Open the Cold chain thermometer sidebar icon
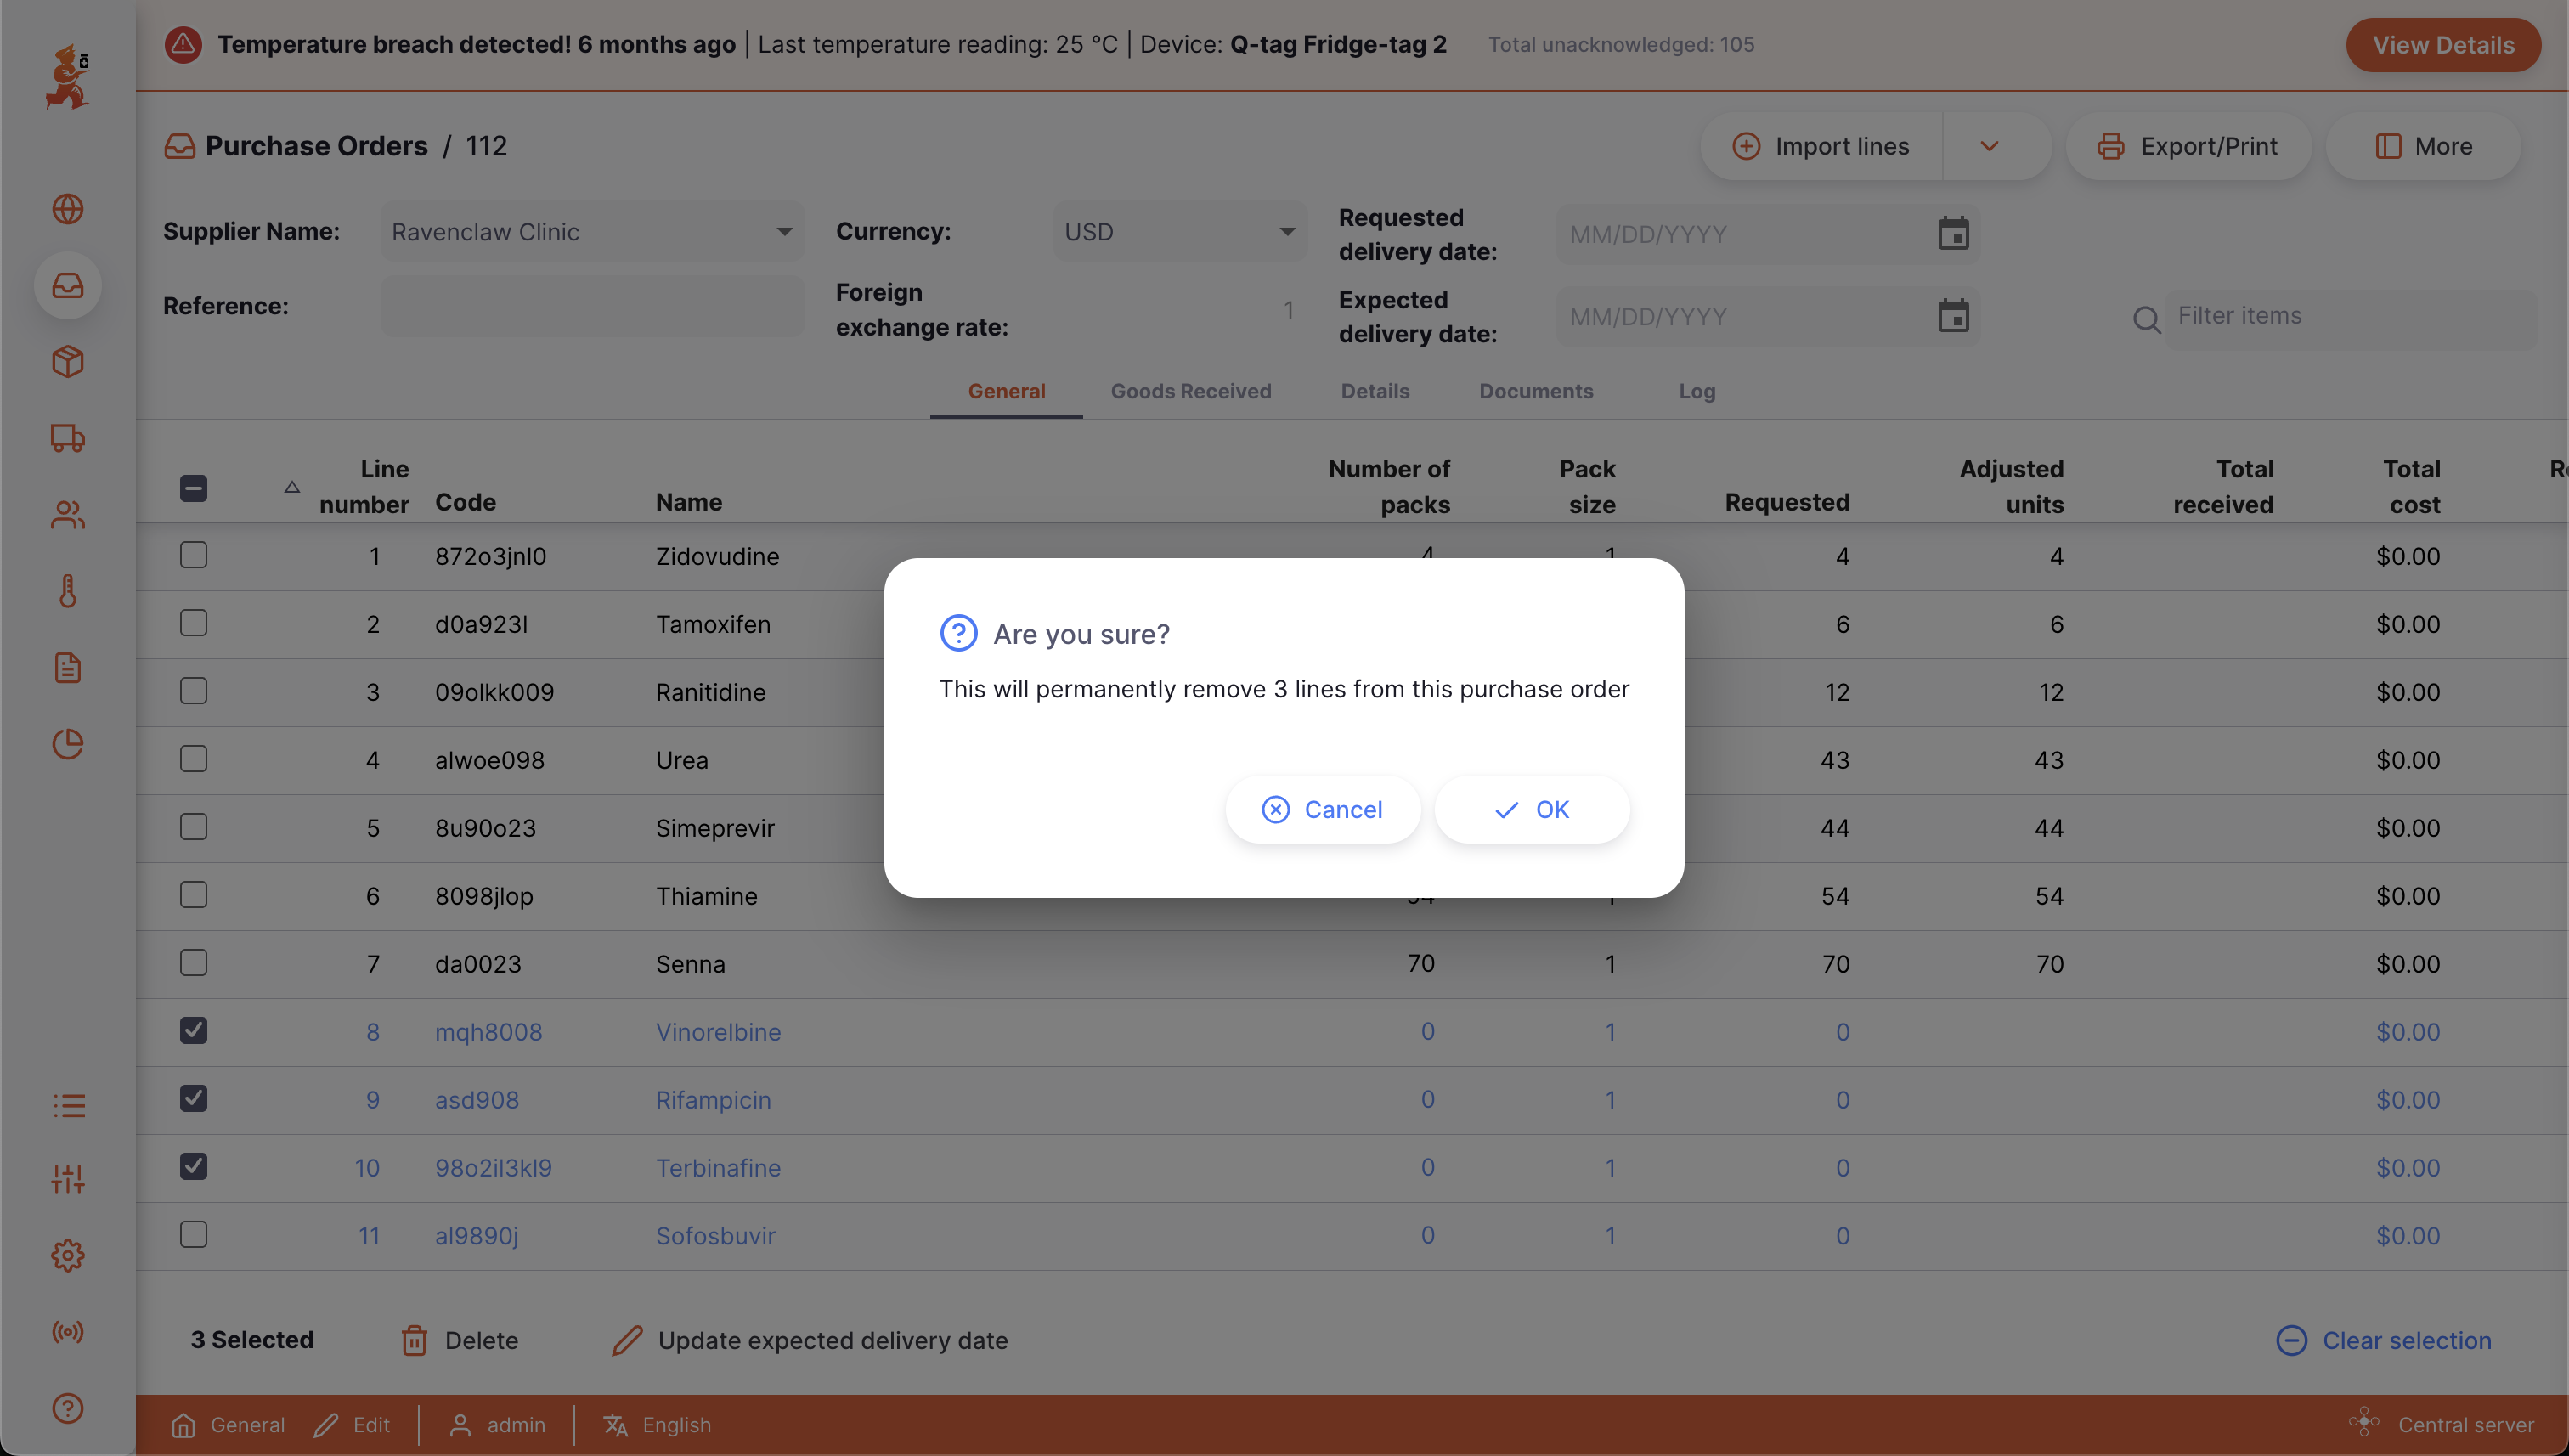The height and width of the screenshot is (1456, 2569). pyautogui.click(x=67, y=591)
